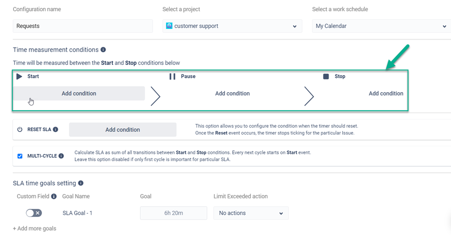This screenshot has width=451, height=235.
Task: Click the Pause bars icon
Action: pos(172,77)
